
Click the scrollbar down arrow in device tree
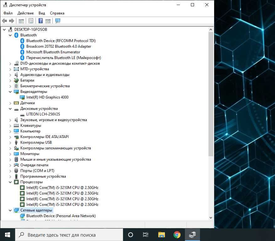[211, 218]
